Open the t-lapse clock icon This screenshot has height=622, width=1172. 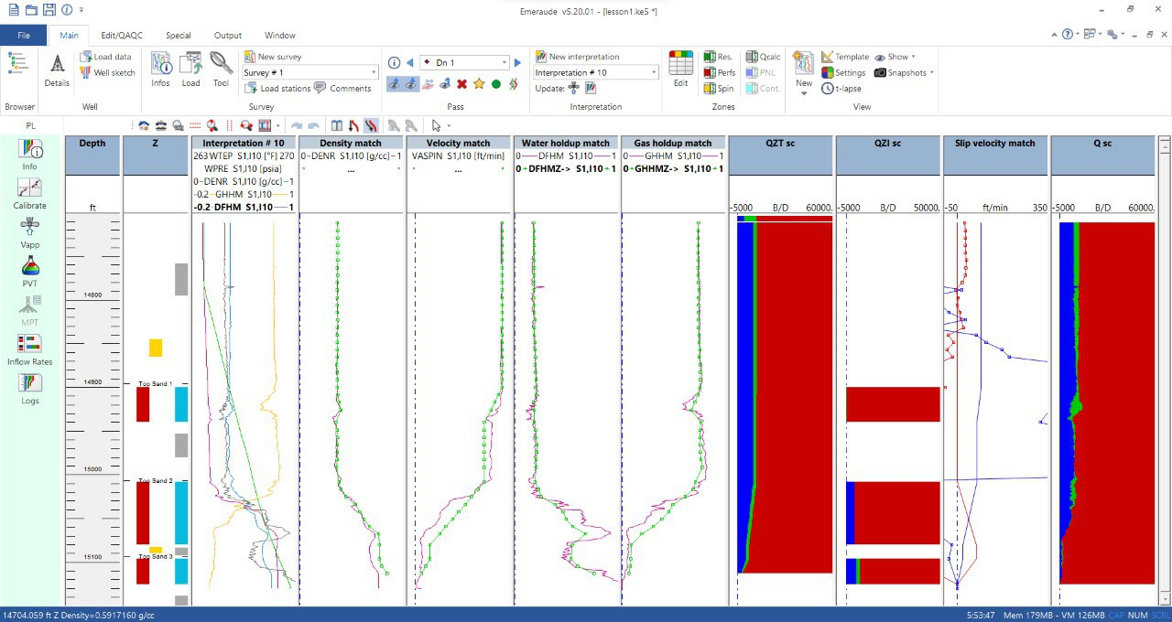click(x=842, y=89)
